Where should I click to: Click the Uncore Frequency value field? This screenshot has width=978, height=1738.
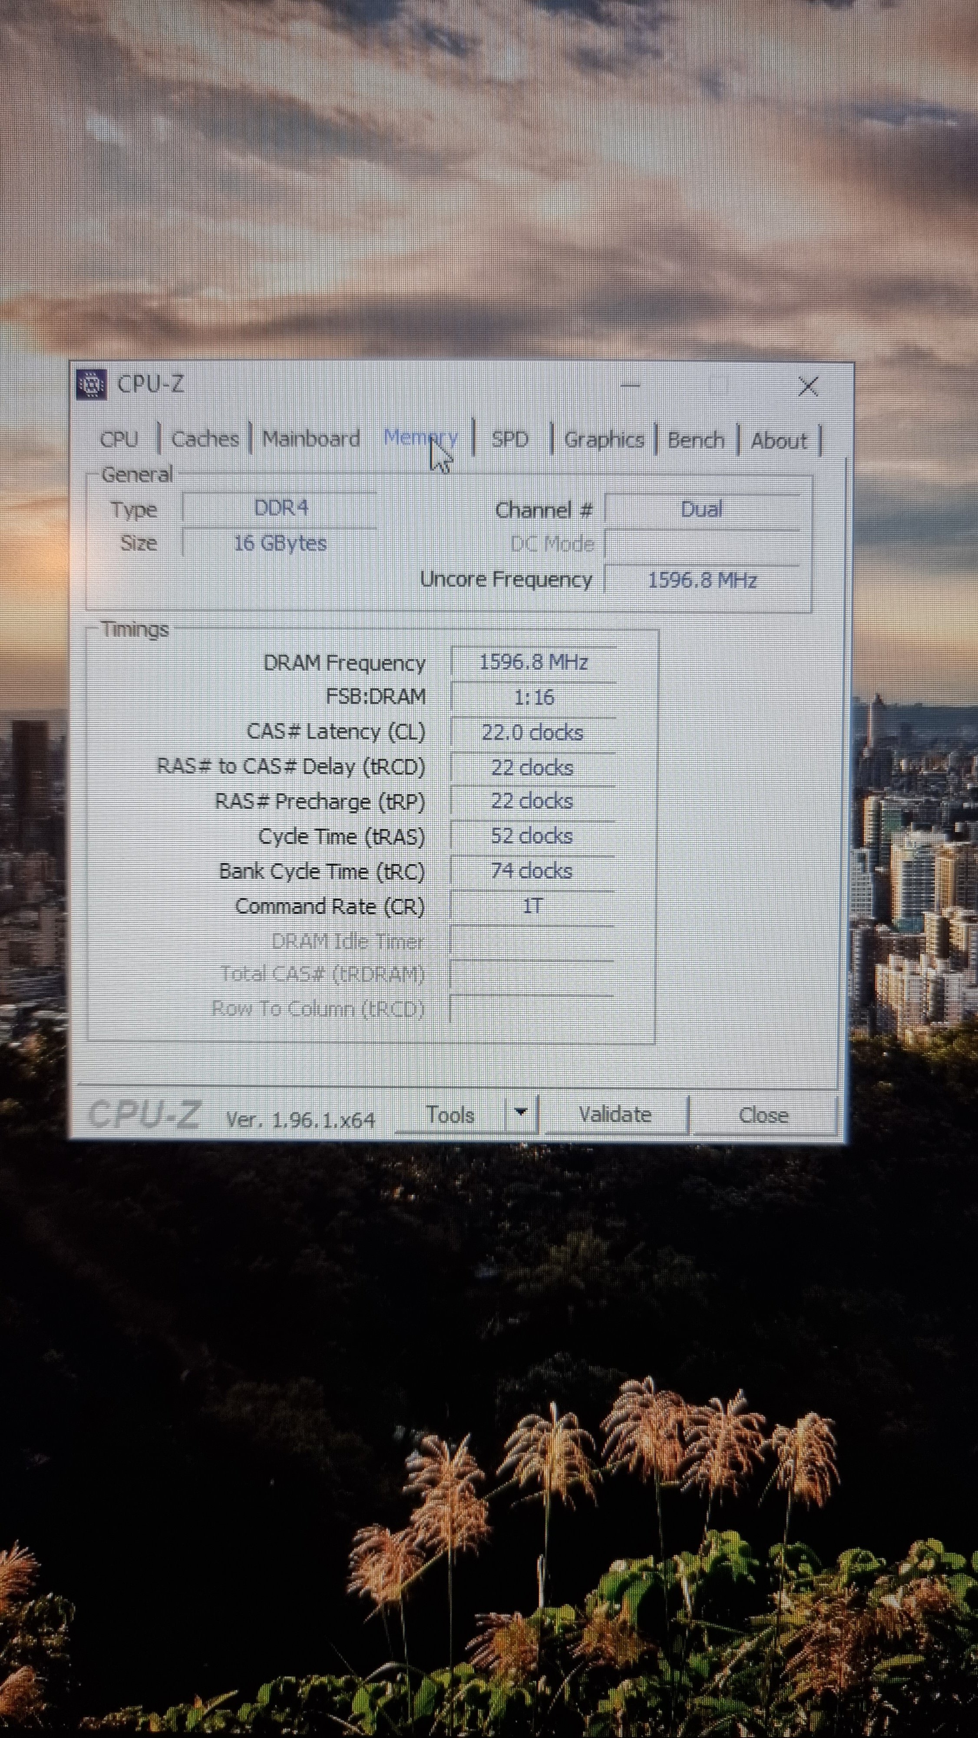[701, 580]
